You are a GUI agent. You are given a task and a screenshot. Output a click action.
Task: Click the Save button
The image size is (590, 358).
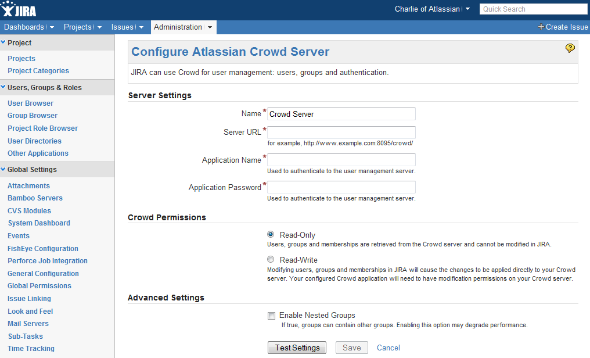coord(352,348)
